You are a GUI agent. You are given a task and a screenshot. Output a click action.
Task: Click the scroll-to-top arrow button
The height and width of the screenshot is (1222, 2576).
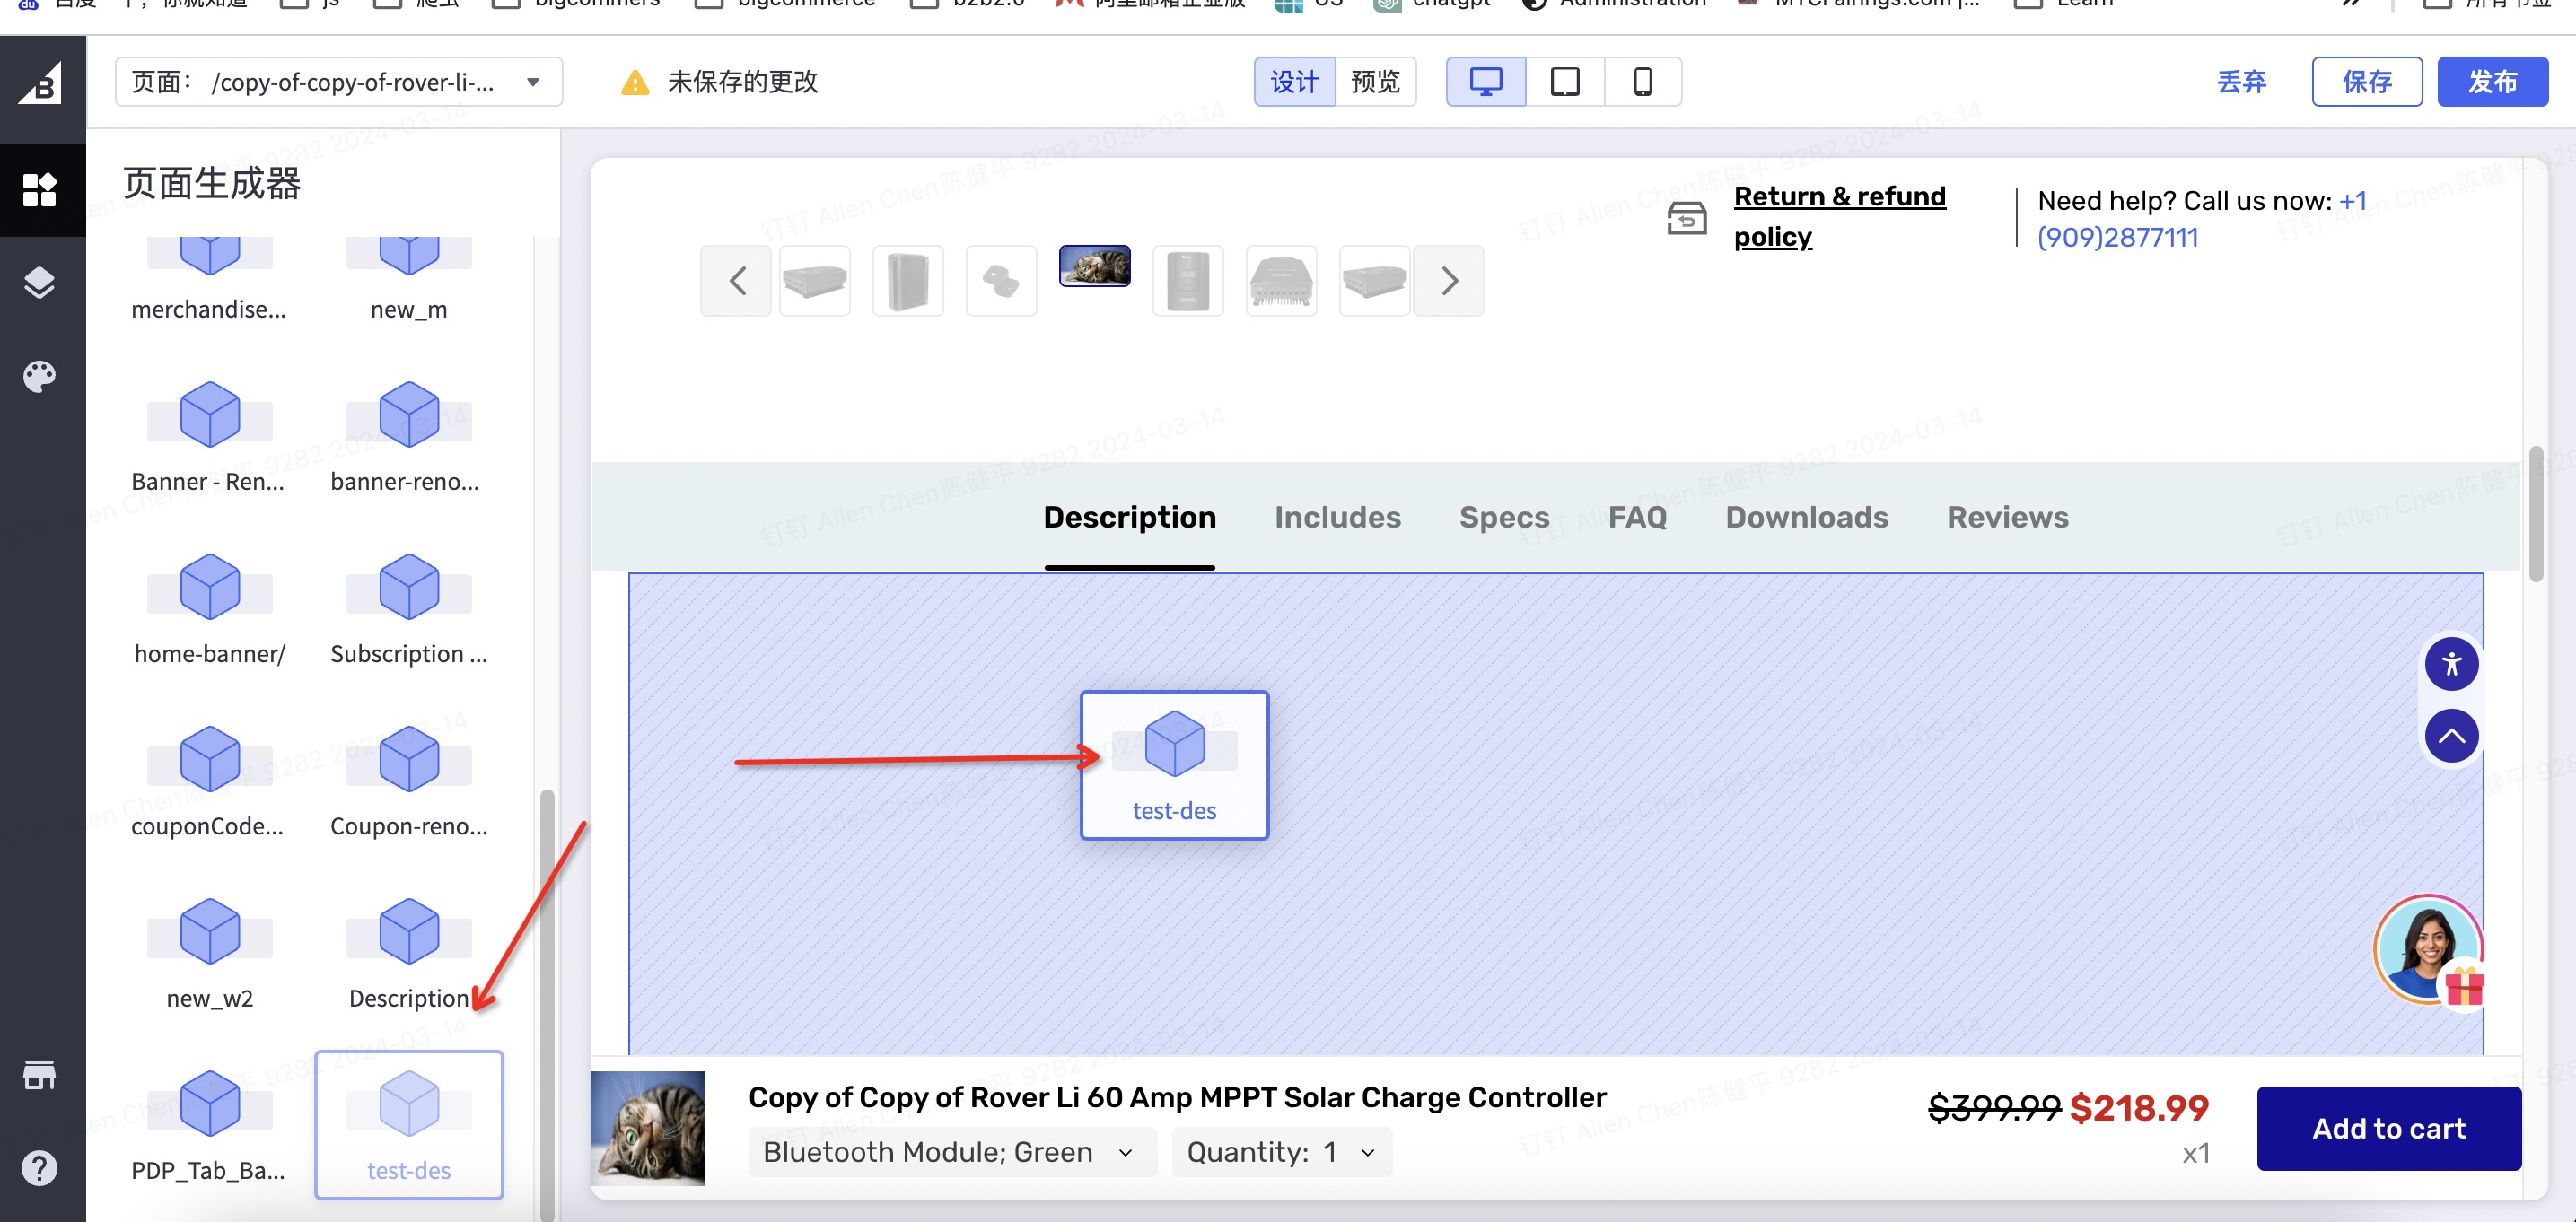[2451, 736]
